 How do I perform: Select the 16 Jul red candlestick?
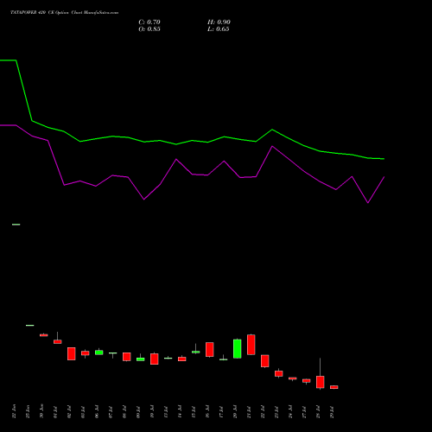tap(210, 350)
